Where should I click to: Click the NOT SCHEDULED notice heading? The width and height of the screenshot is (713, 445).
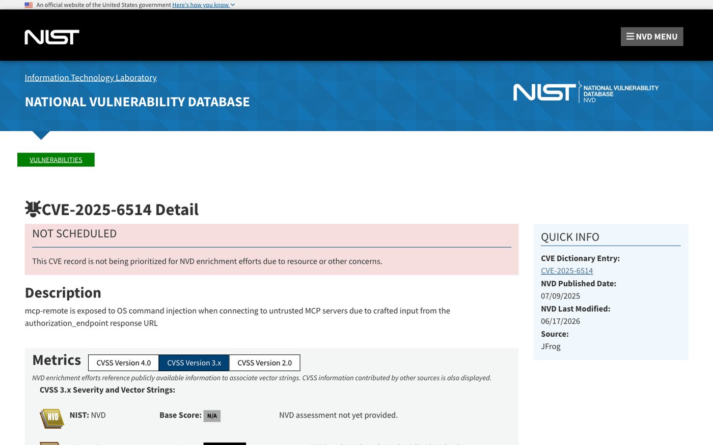tap(74, 233)
